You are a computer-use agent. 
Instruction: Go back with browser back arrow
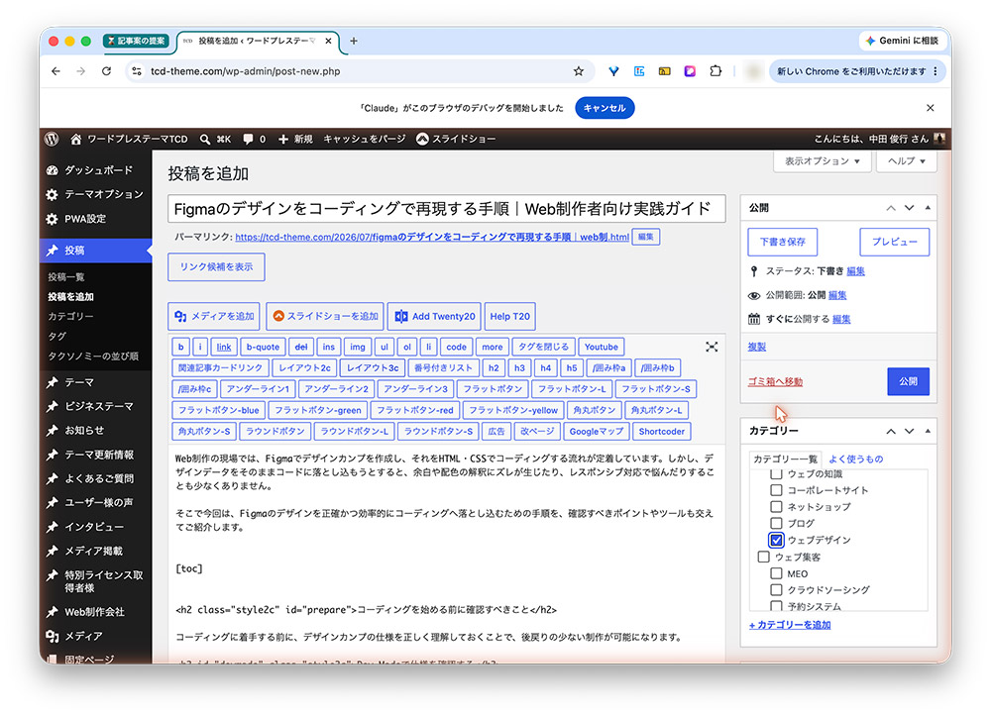(55, 71)
